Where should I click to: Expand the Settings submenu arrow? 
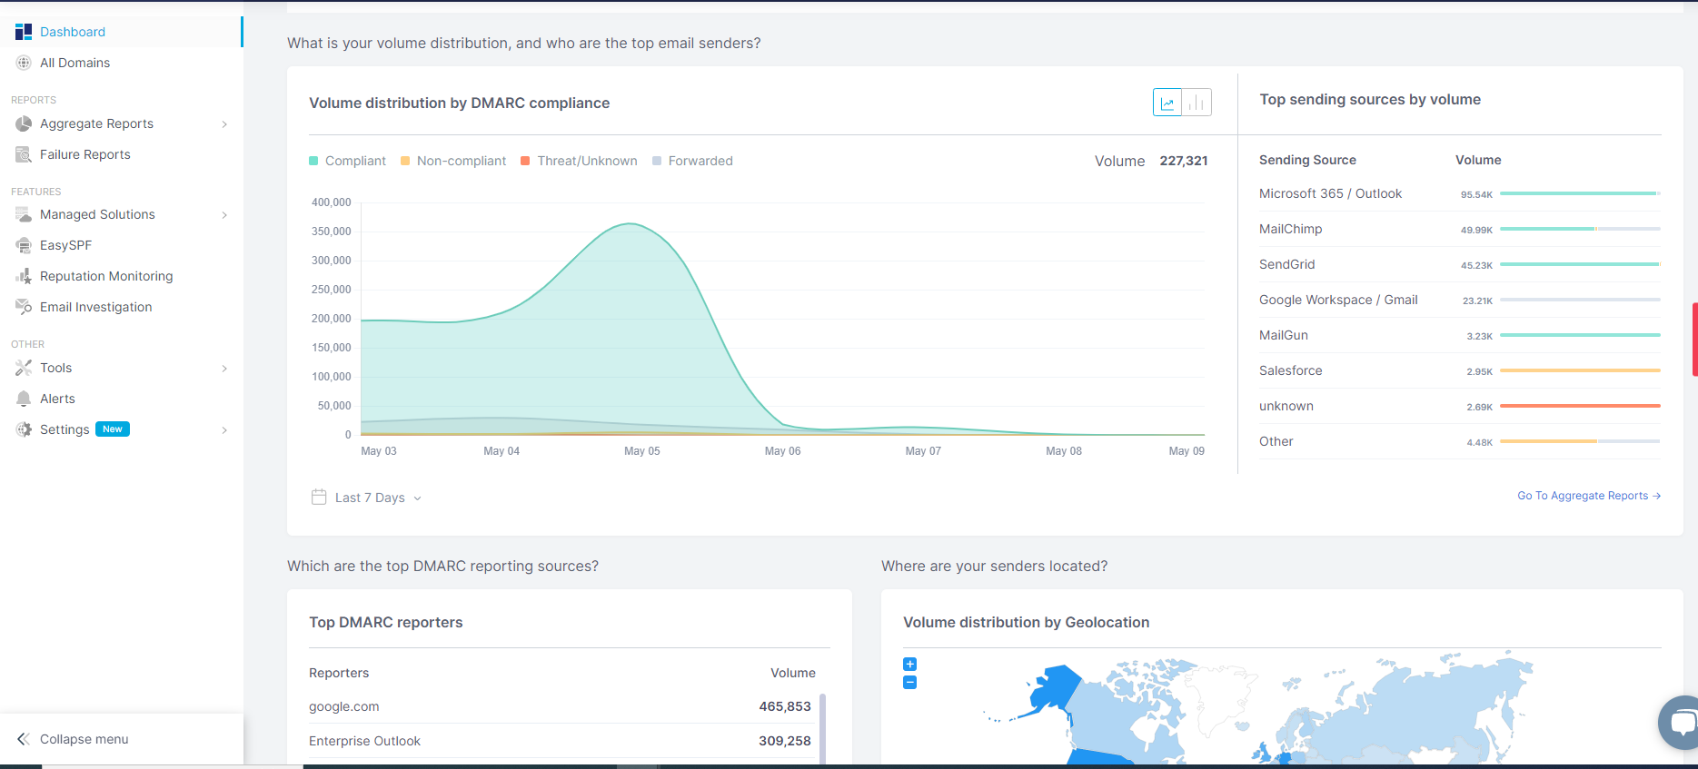224,430
